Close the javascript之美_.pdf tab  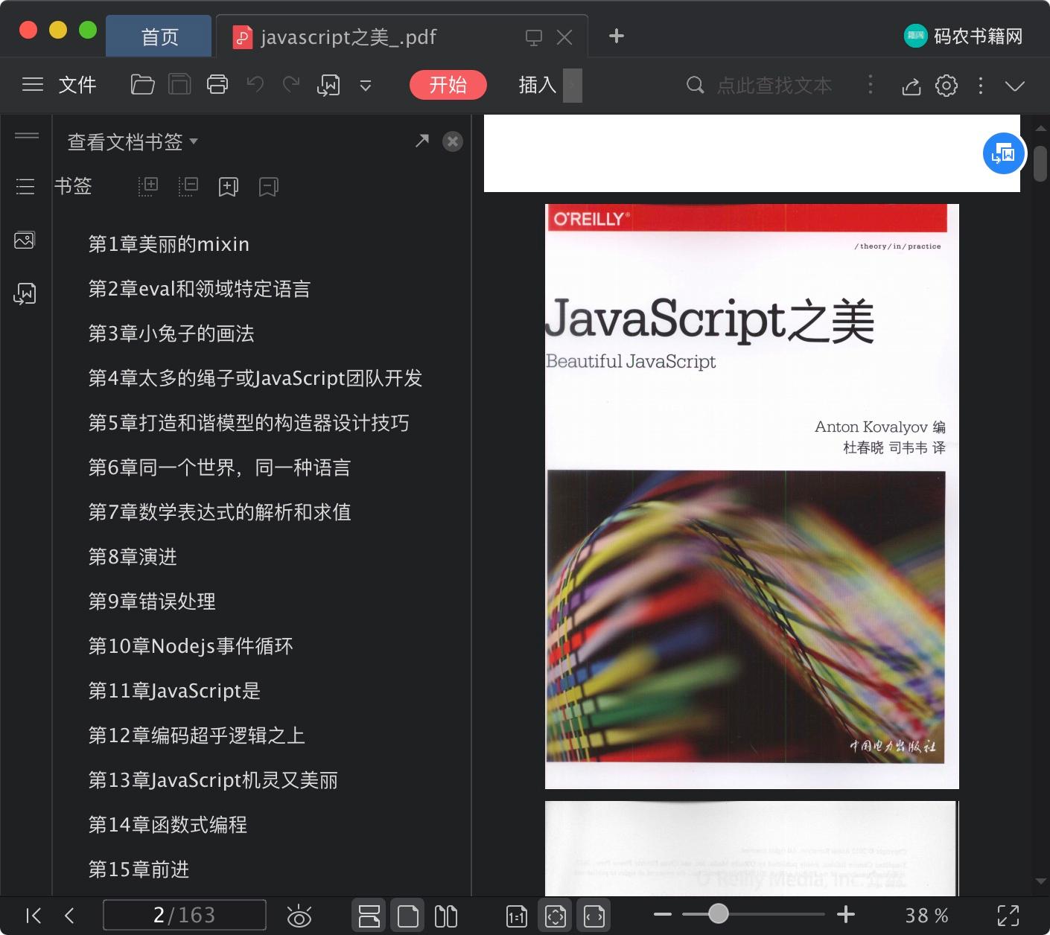(x=564, y=37)
